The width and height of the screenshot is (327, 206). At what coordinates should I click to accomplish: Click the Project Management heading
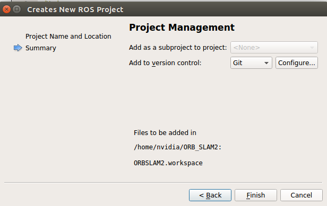182,28
